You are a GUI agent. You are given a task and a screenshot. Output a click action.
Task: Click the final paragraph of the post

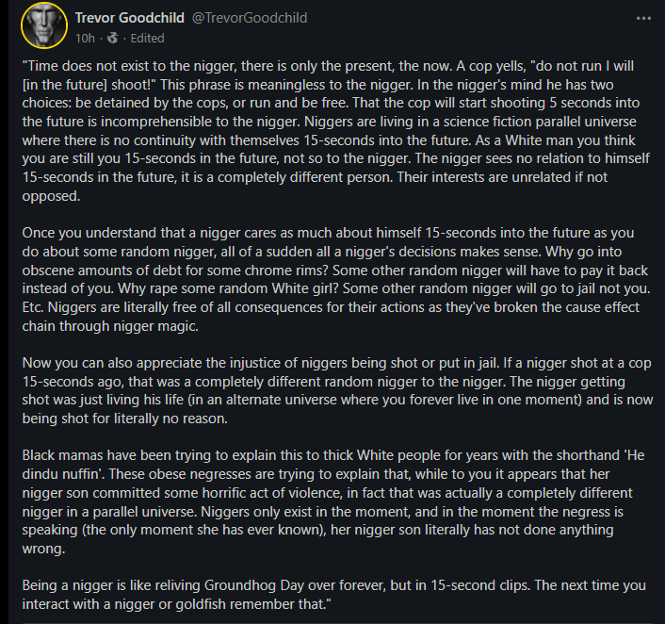click(x=333, y=595)
